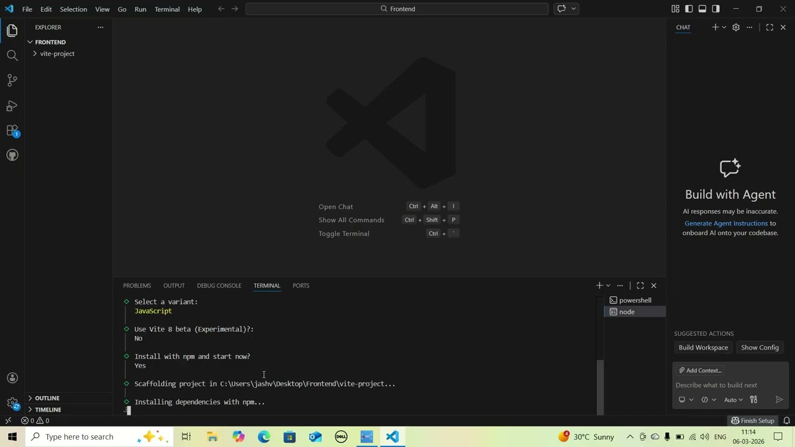
Task: Create a new terminal with plus icon
Action: click(x=599, y=286)
